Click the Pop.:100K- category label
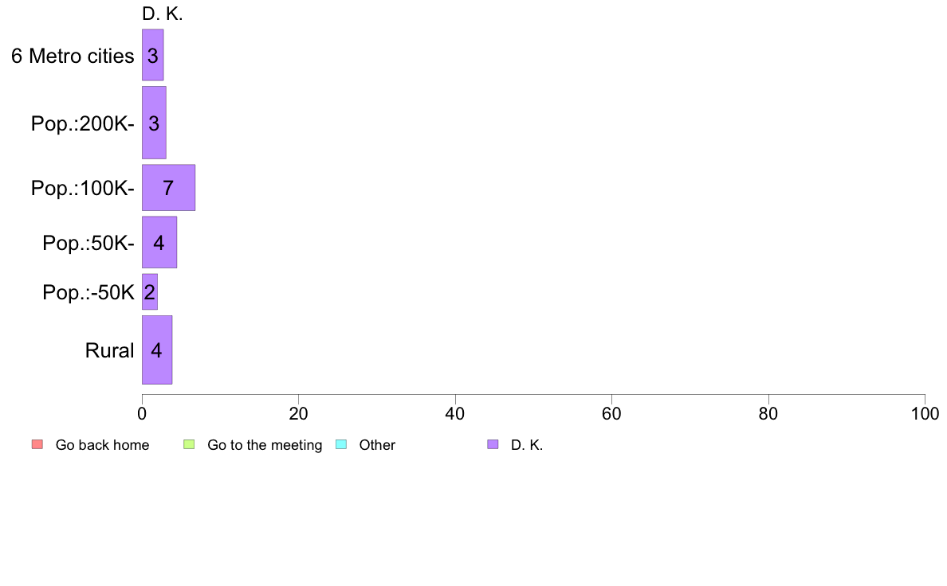The width and height of the screenshot is (947, 586). pyautogui.click(x=83, y=188)
